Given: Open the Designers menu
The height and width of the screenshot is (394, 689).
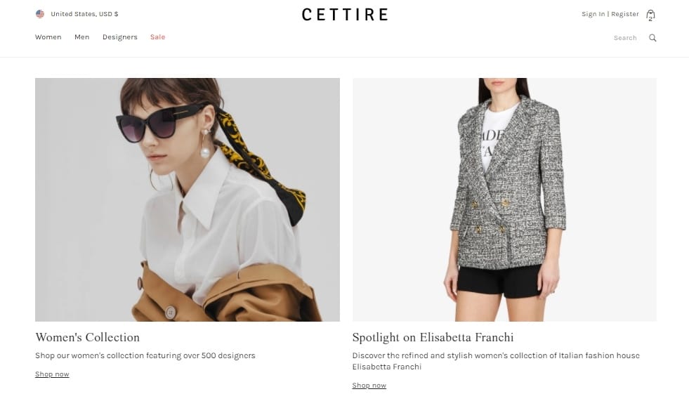Looking at the screenshot, I should [120, 37].
